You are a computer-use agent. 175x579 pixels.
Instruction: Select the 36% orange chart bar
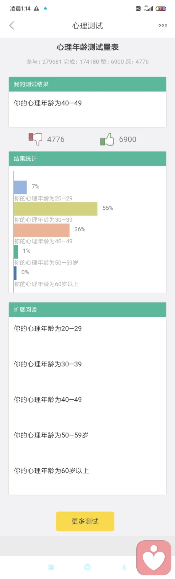coord(42,230)
